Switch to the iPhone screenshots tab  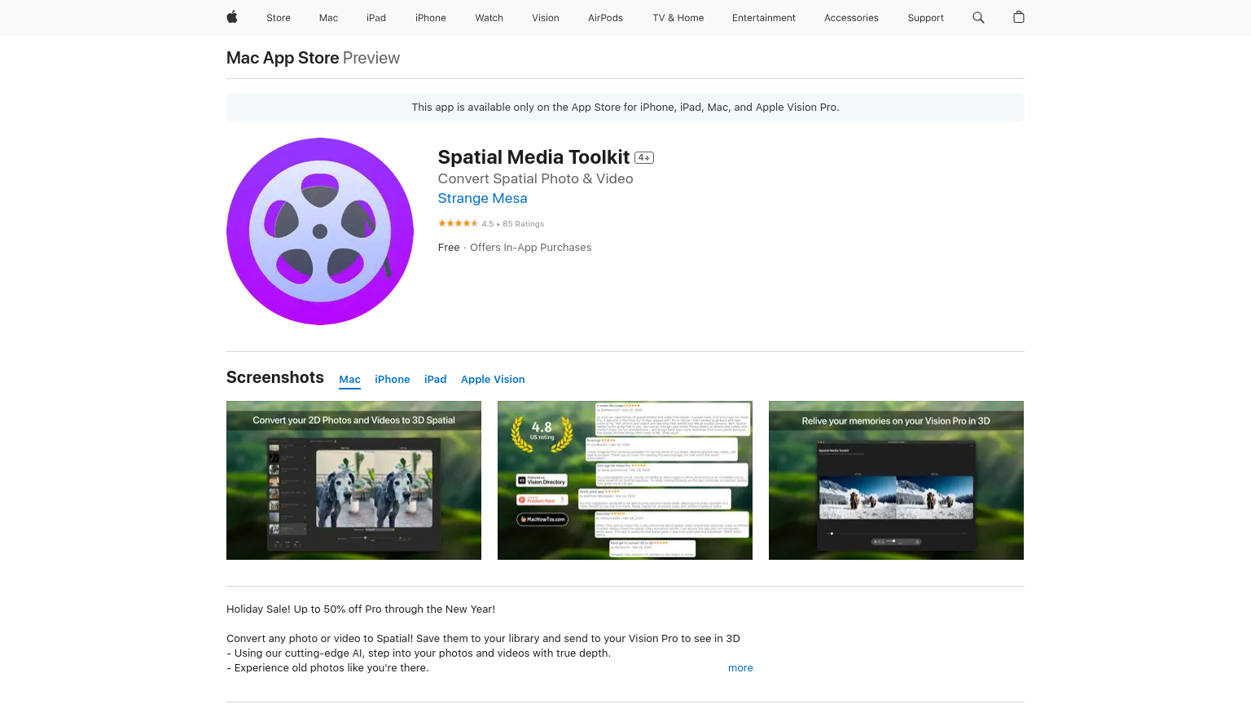point(392,379)
